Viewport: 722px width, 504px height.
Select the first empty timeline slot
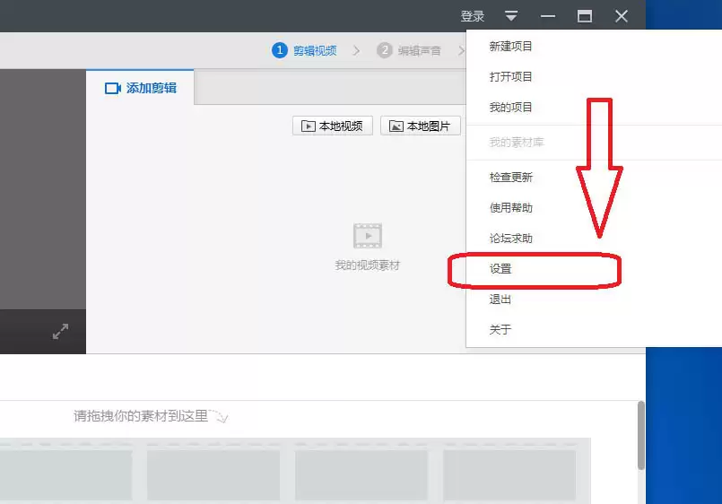pos(65,474)
